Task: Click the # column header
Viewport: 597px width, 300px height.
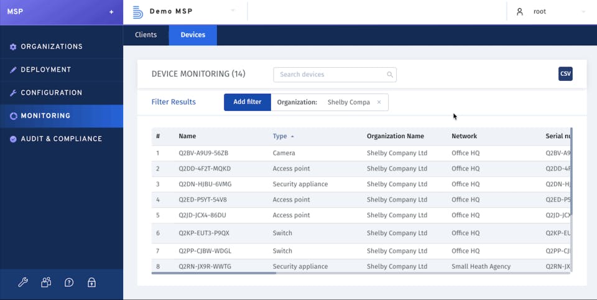Action: point(158,136)
